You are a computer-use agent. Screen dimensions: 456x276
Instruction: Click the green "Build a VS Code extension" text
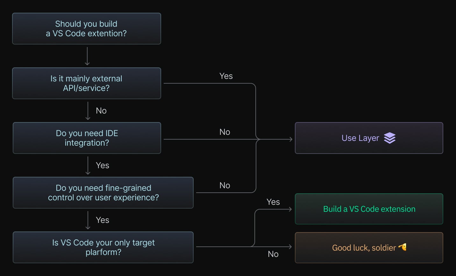tap(369, 209)
